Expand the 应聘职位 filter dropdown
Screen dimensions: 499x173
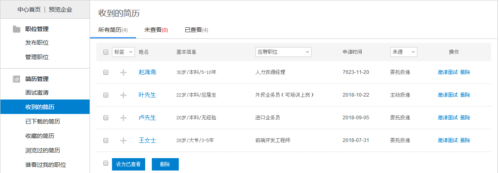(x=283, y=52)
